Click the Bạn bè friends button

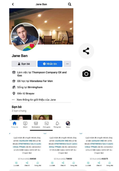click(24, 64)
